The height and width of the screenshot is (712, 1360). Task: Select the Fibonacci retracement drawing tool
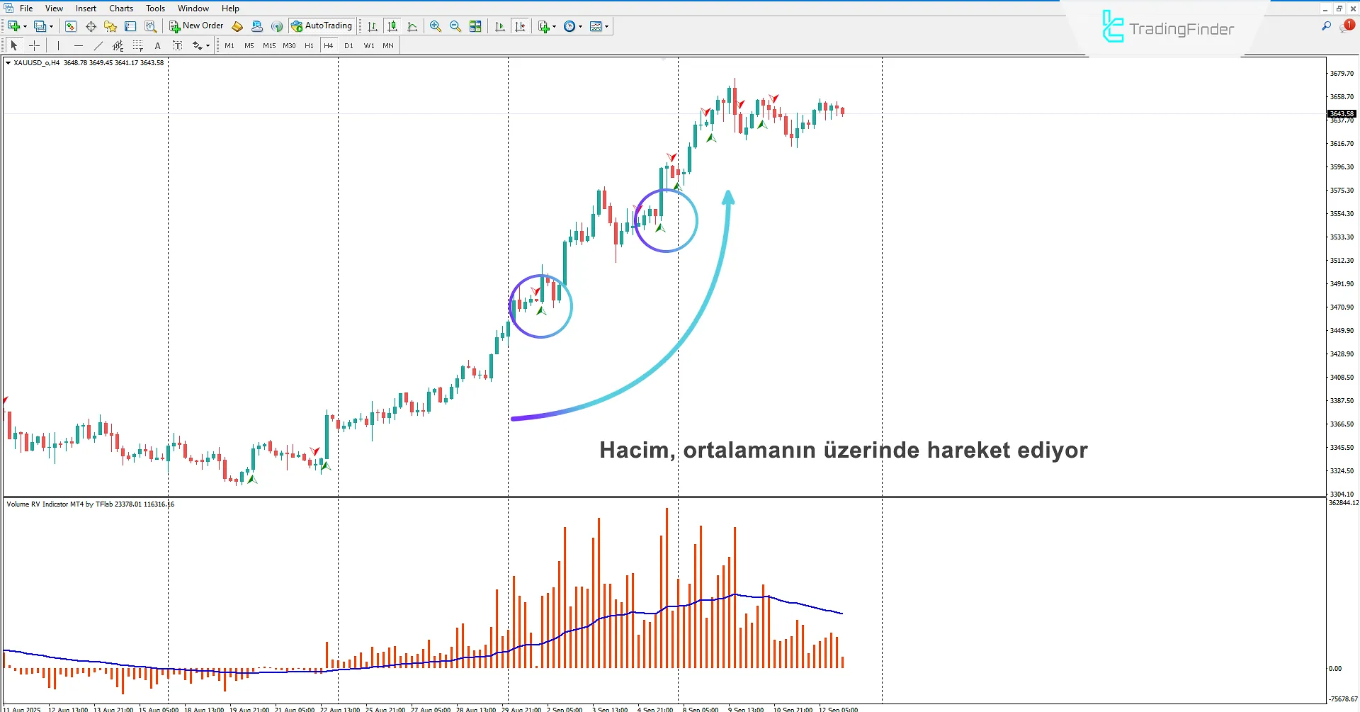click(138, 45)
